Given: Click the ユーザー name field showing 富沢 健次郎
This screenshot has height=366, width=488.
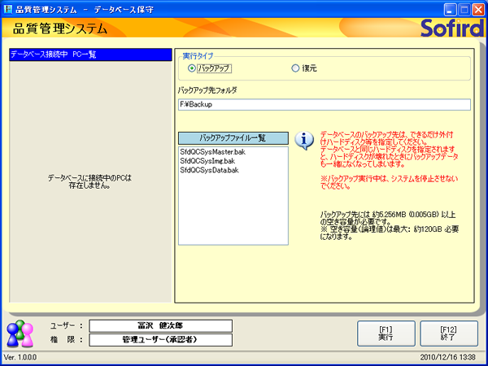Looking at the screenshot, I should 160,326.
